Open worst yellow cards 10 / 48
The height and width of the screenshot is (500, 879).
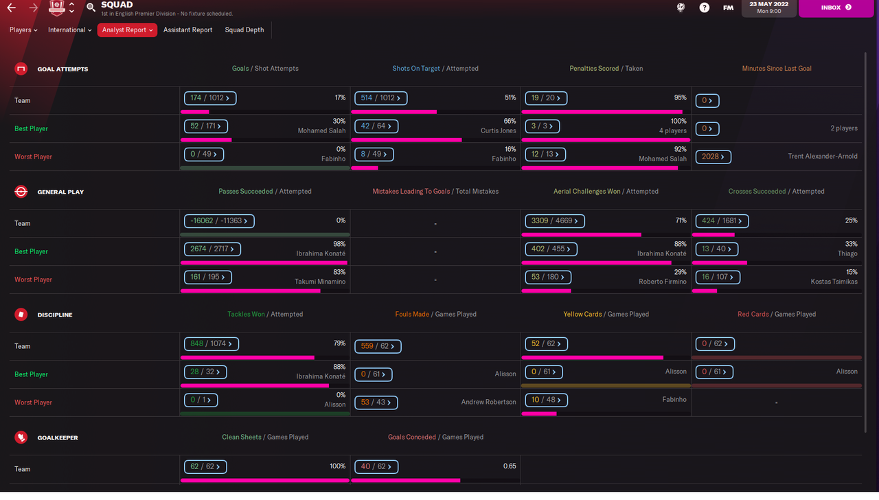point(546,400)
